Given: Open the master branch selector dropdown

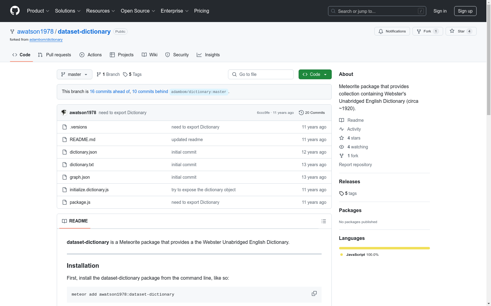Looking at the screenshot, I should [75, 74].
